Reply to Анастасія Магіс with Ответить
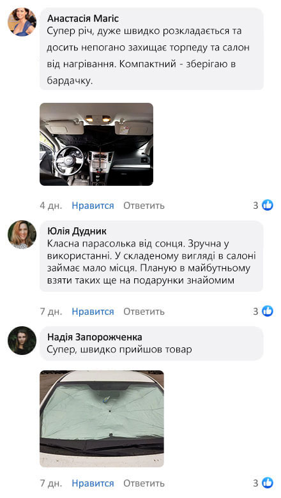Screen dimensions: 281x498 pos(144,206)
